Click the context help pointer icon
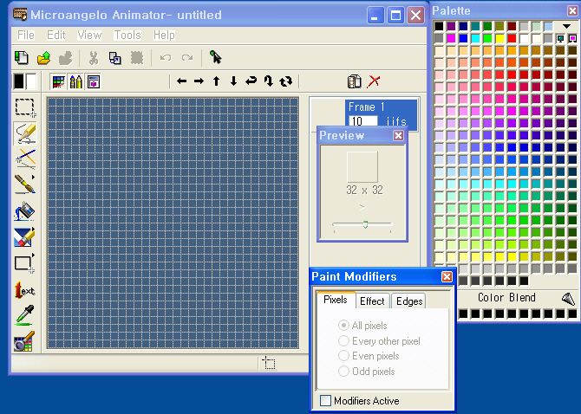The image size is (581, 414). click(215, 57)
